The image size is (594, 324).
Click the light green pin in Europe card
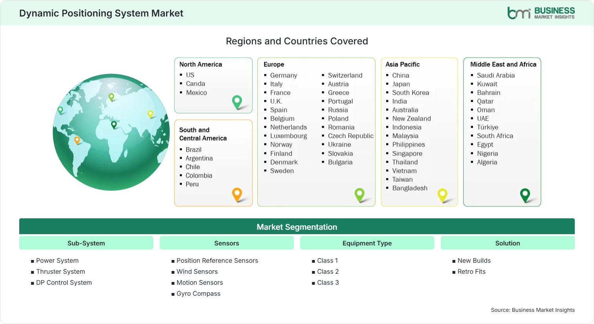359,195
